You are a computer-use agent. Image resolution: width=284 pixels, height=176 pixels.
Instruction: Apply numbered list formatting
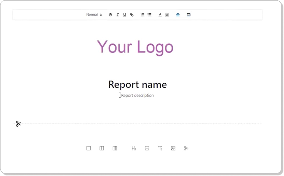pos(142,15)
